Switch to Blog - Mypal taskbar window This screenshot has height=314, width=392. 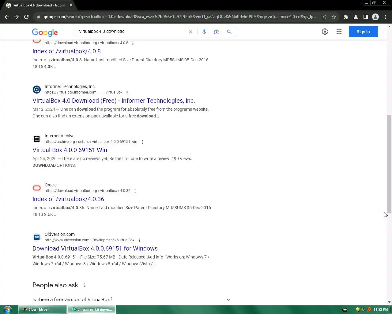[x=43, y=309]
